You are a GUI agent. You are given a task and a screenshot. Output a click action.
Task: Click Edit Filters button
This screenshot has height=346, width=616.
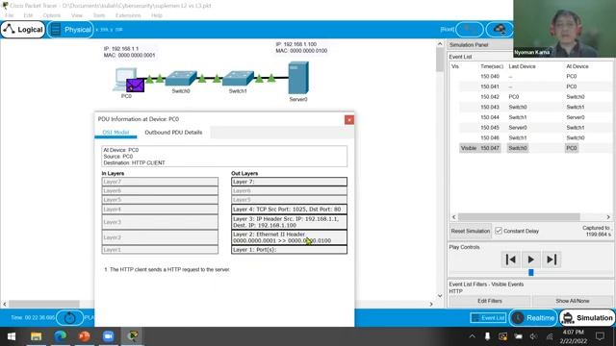490,301
